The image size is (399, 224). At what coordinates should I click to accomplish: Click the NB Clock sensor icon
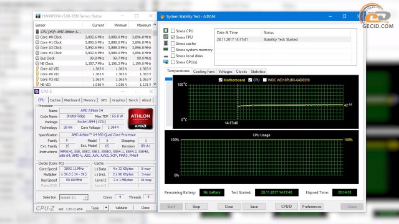[x=37, y=63]
